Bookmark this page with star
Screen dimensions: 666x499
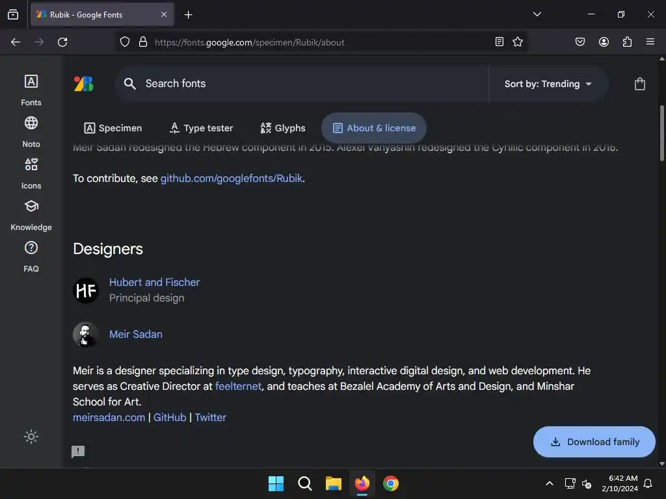pyautogui.click(x=517, y=42)
